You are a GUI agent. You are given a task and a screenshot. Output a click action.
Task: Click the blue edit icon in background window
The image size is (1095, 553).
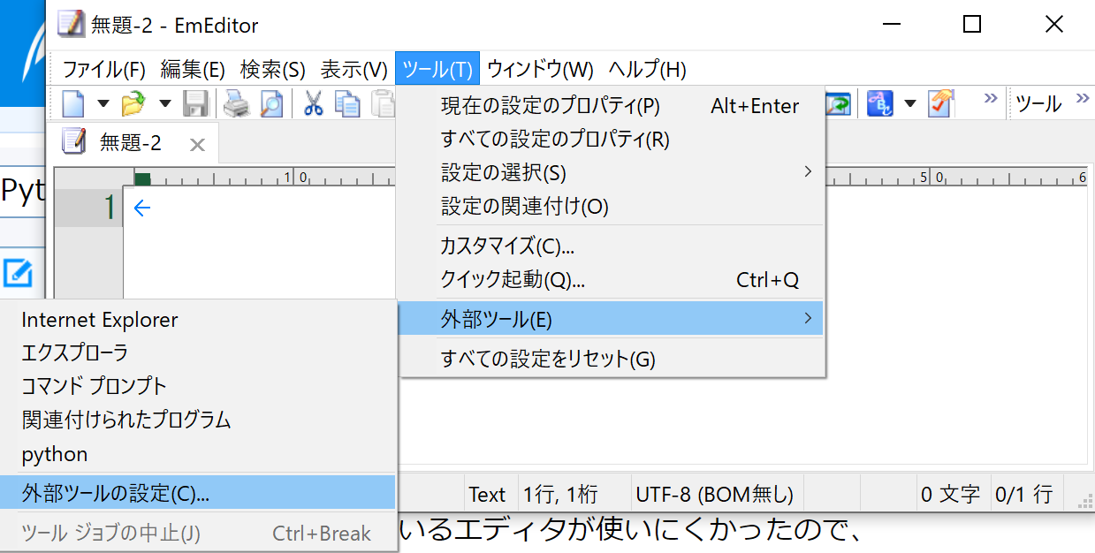[18, 274]
